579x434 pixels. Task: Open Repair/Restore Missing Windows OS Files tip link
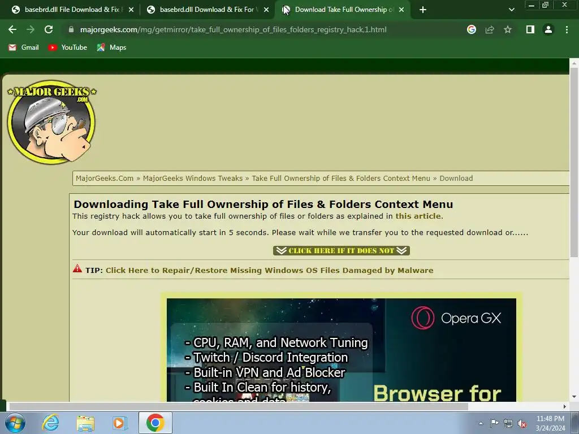[270, 270]
